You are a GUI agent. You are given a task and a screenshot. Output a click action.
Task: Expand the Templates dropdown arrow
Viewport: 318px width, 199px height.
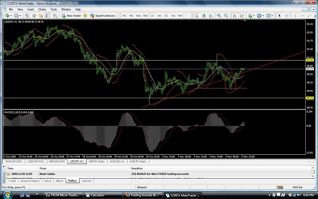pos(272,16)
